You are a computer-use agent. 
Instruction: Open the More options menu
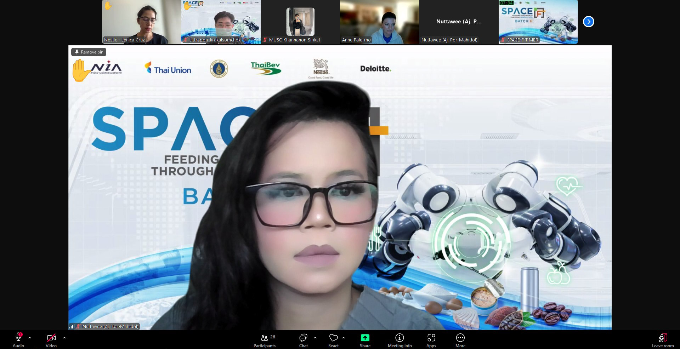pyautogui.click(x=460, y=338)
